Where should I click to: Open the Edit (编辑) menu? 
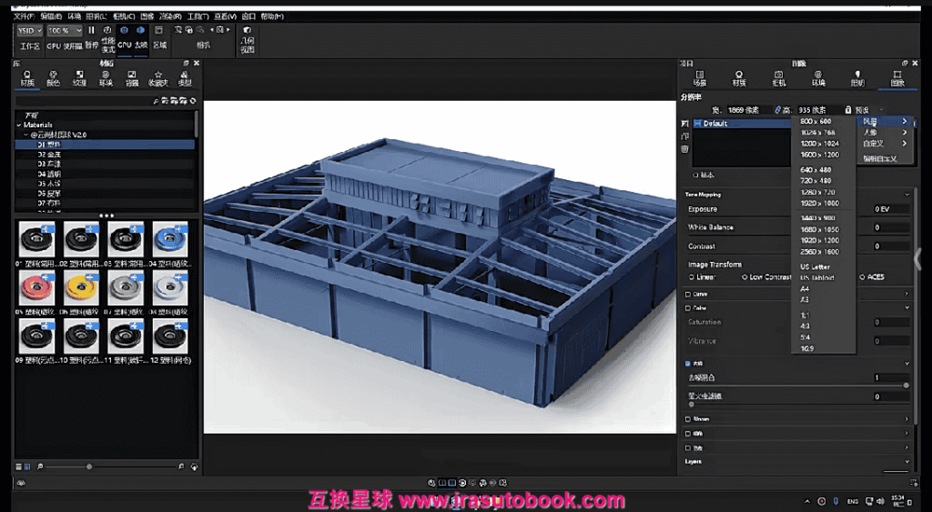pos(51,16)
